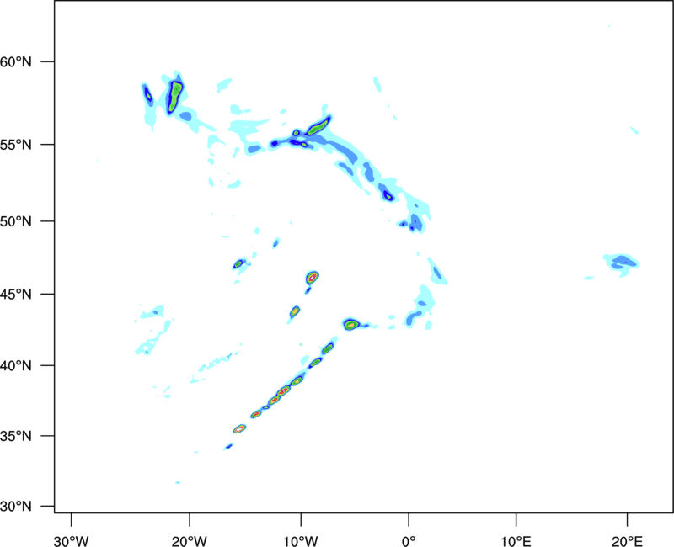Screen dimensions: 674x547
Task: Click the 10°E longitude label
Action: 516,541
